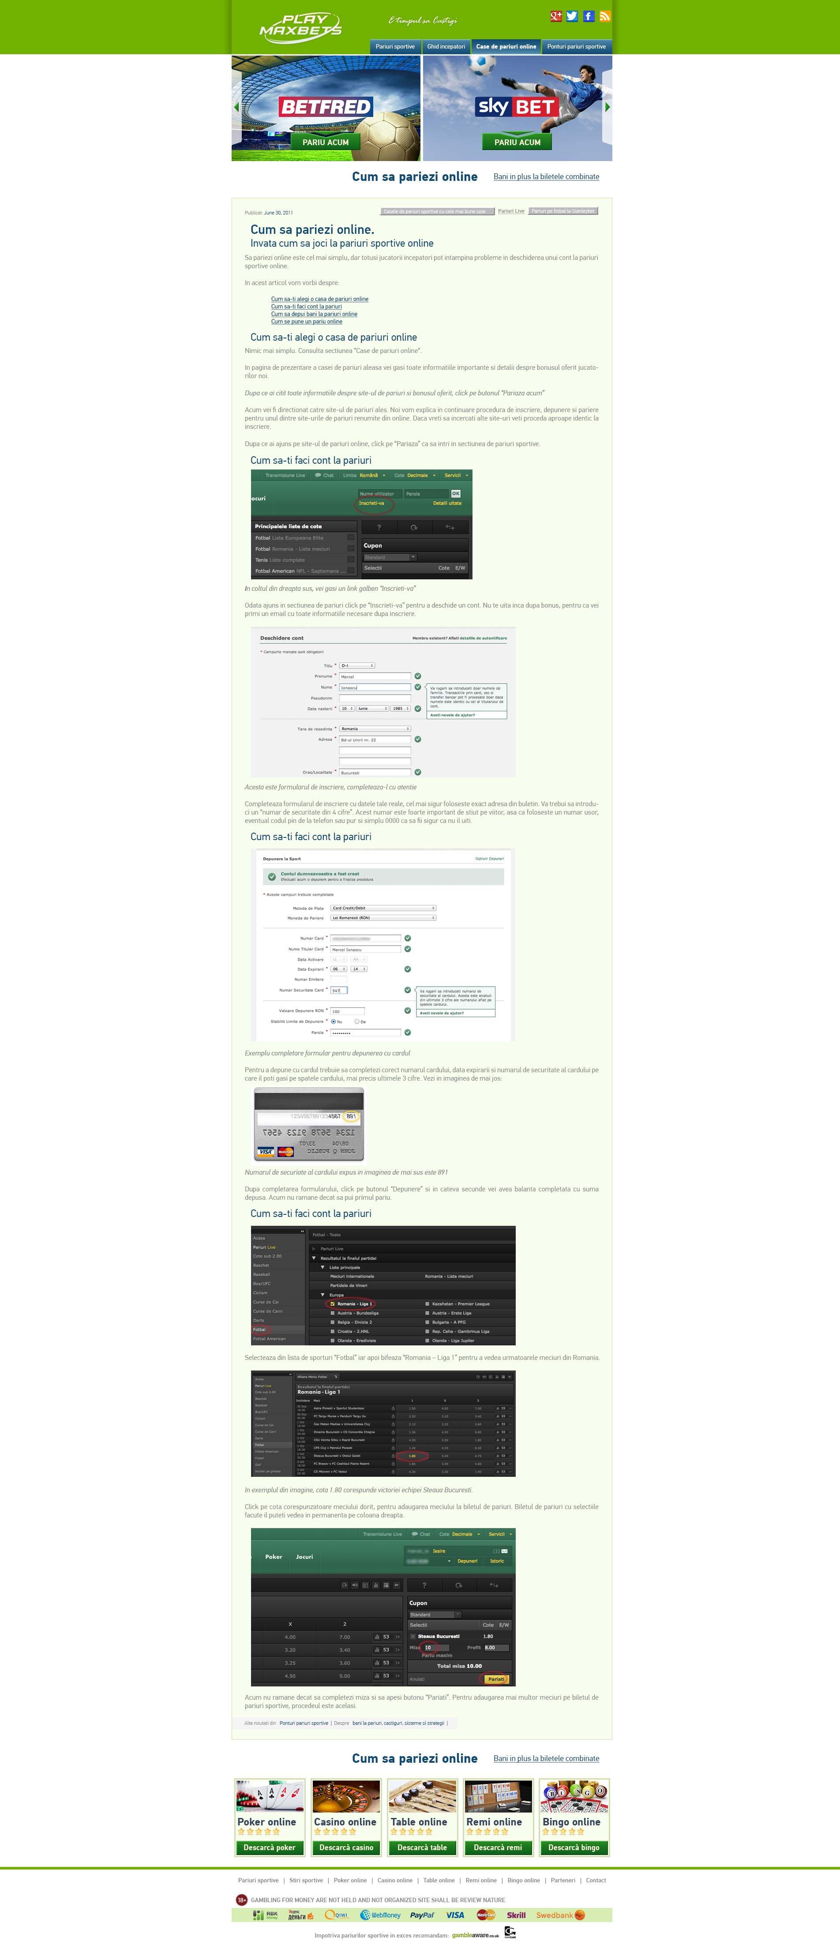
Task: Click the Poker online playing cards thumbnail
Action: pos(270,1796)
